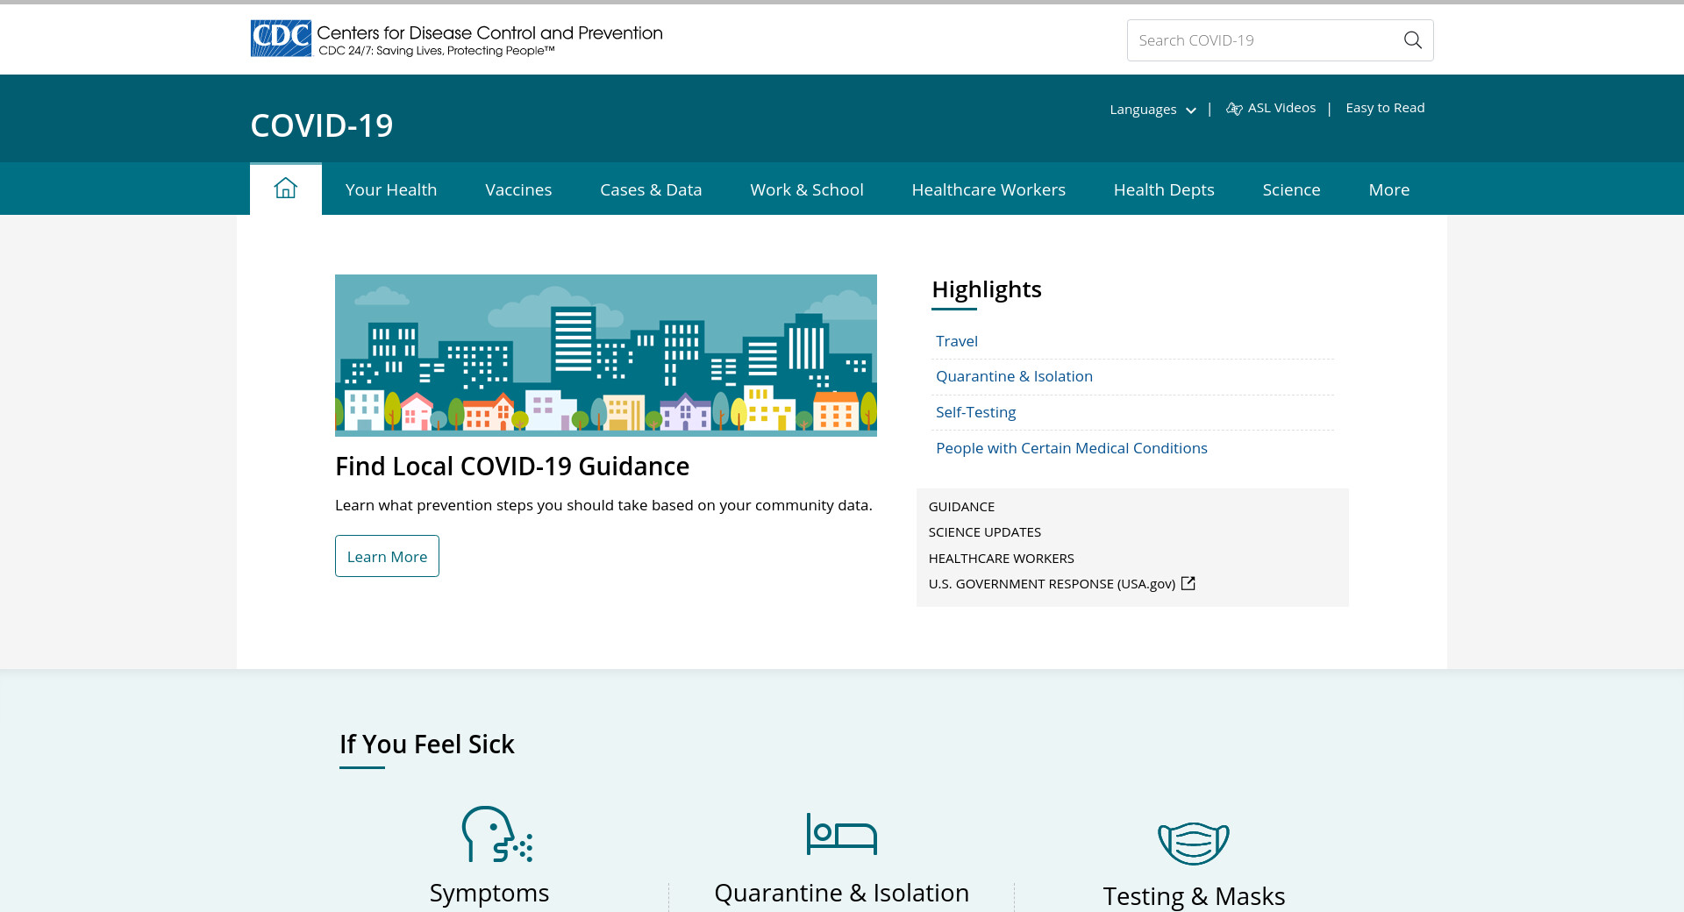This screenshot has height=912, width=1684.
Task: Click the external link icon beside USA.gov
Action: [x=1188, y=584]
